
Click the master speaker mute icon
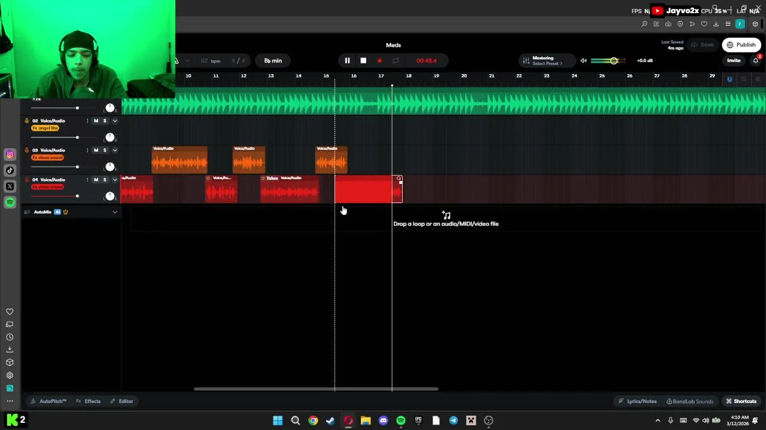pos(583,60)
